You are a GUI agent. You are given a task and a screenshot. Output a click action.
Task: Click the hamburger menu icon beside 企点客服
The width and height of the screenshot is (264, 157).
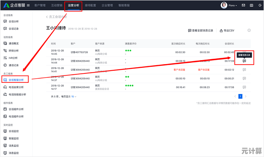tap(28, 5)
